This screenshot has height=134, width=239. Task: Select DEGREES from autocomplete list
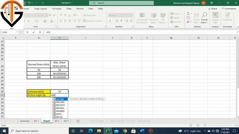pos(60,111)
